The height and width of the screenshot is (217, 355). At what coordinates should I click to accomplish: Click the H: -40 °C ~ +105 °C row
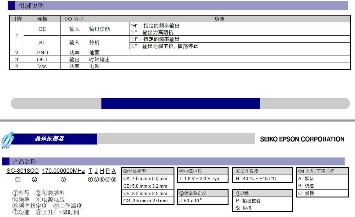point(262,179)
